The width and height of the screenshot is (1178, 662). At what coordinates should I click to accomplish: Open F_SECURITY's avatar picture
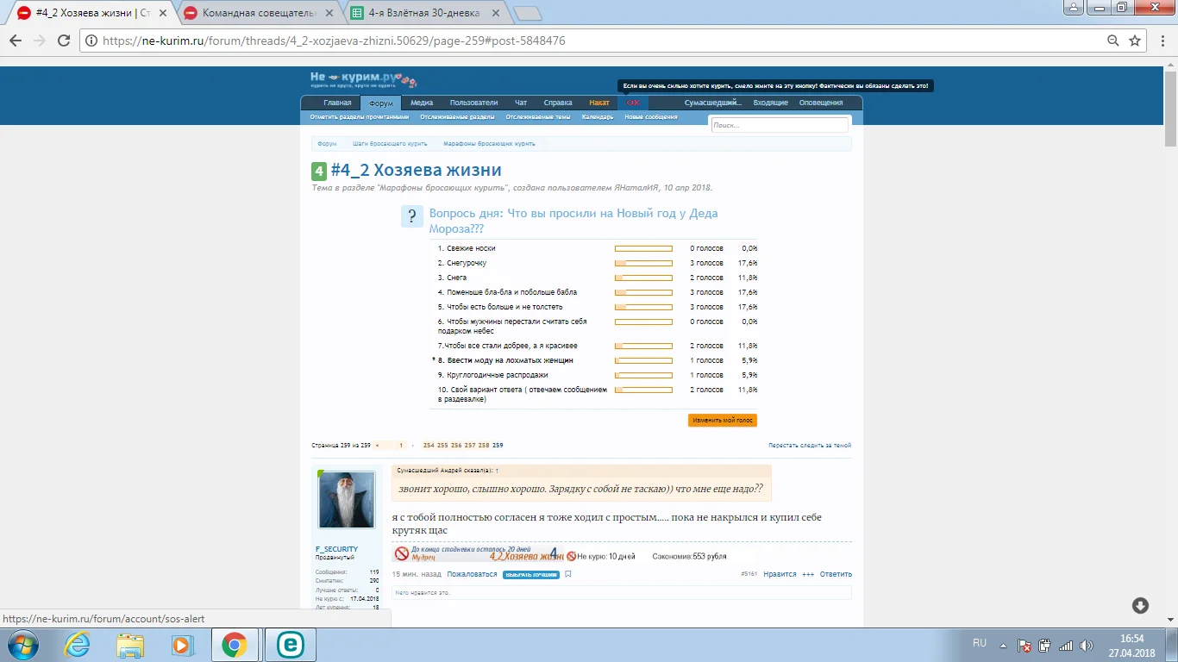pyautogui.click(x=347, y=500)
